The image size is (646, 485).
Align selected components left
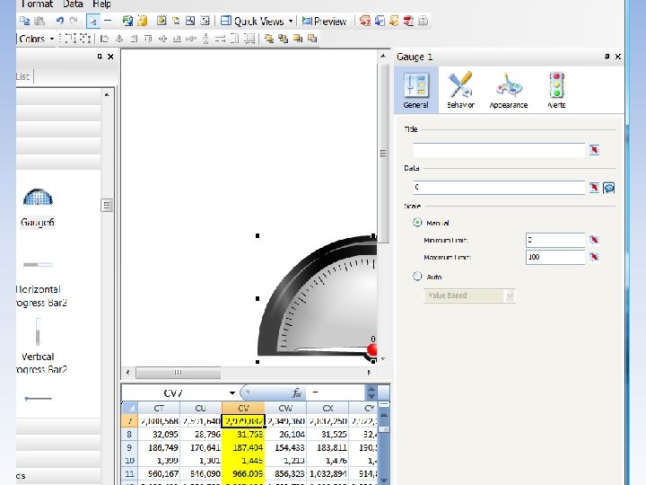tap(105, 39)
